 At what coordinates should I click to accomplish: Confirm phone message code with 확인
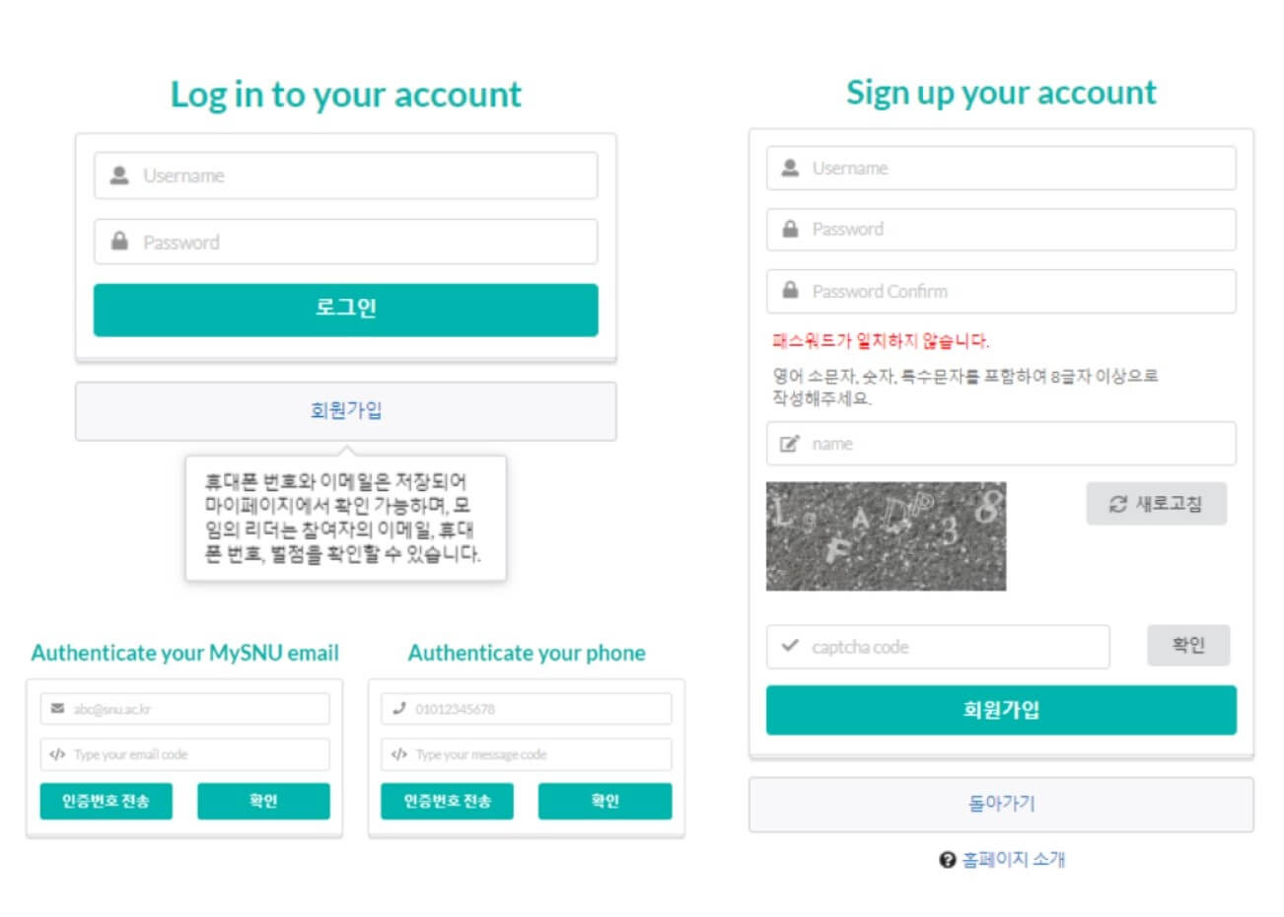[x=605, y=801]
